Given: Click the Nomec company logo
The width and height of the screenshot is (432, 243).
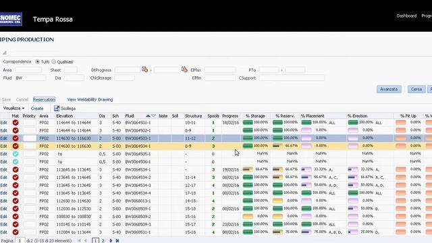Looking at the screenshot, I should click(x=11, y=19).
